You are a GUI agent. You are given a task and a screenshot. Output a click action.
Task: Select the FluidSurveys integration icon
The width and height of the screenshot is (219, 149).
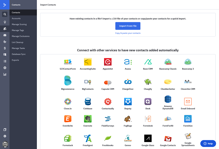(x=108, y=119)
